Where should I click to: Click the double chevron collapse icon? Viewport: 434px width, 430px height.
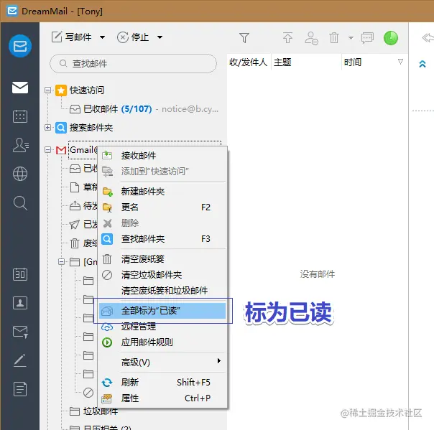tap(423, 64)
